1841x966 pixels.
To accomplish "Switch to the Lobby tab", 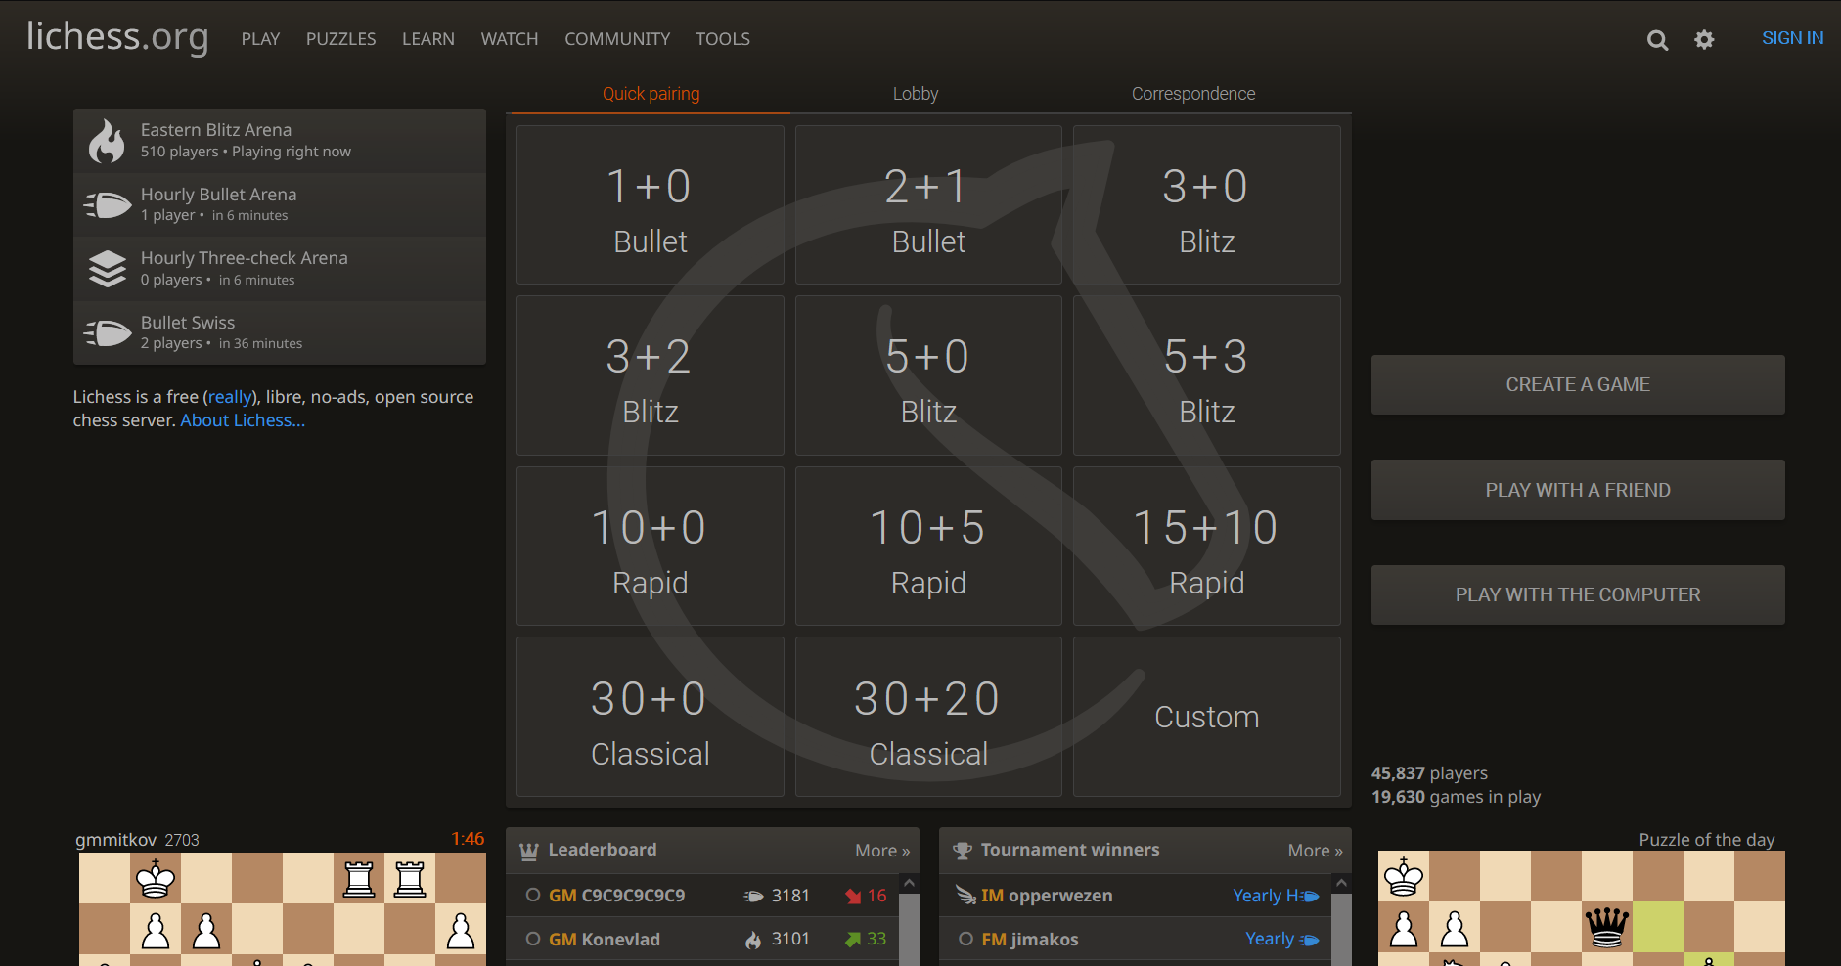I will 915,93.
